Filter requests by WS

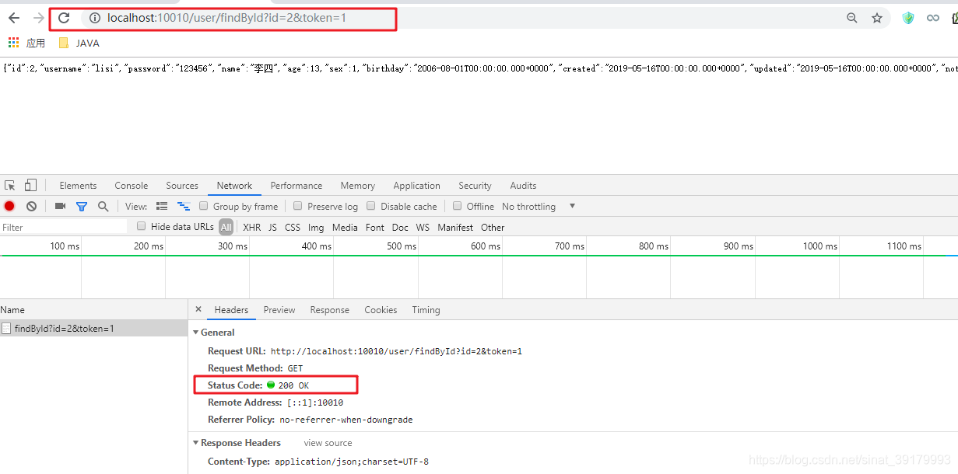click(423, 227)
